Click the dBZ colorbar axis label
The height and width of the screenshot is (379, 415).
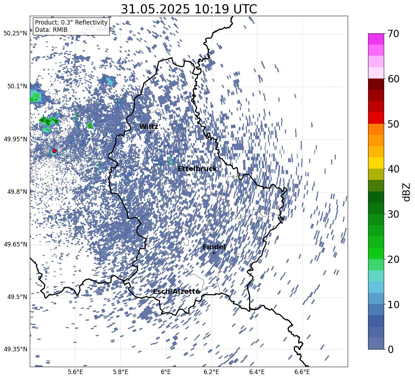pyautogui.click(x=407, y=192)
